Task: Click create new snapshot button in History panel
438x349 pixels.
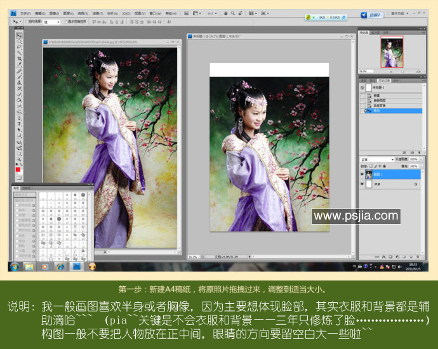Action: pyautogui.click(x=412, y=152)
